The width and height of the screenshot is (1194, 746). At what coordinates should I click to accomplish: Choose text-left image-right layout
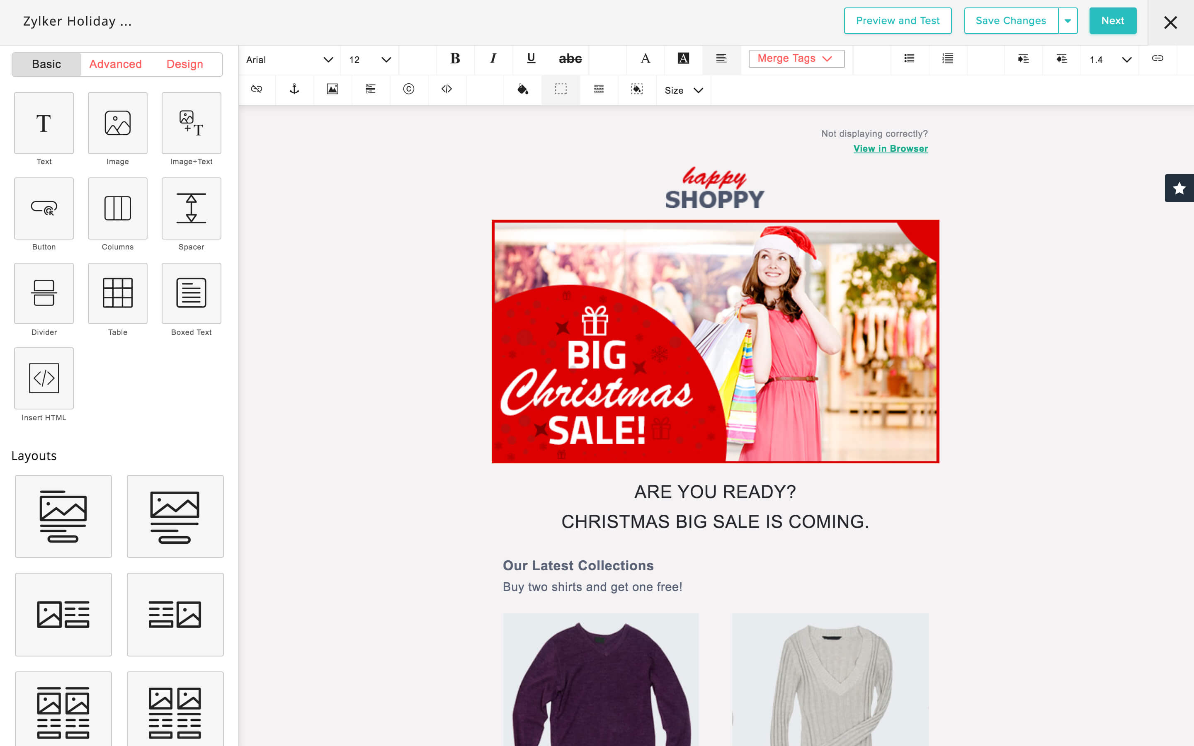click(175, 614)
